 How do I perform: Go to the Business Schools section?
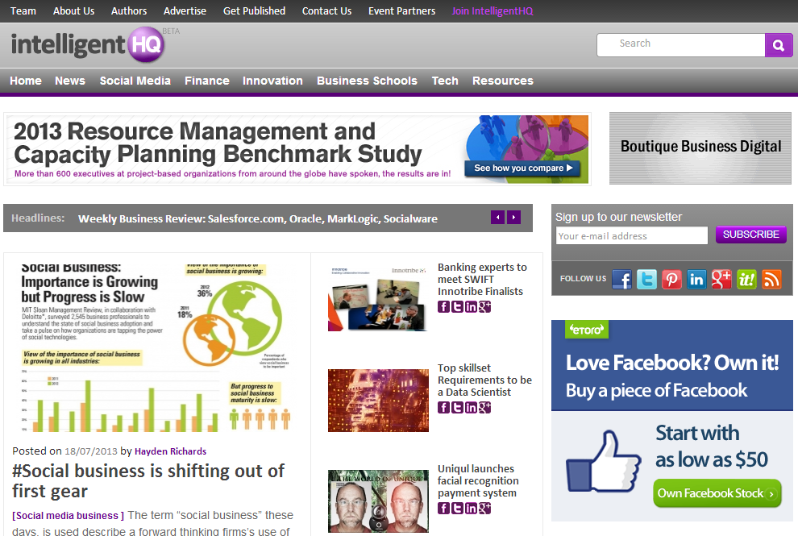367,81
